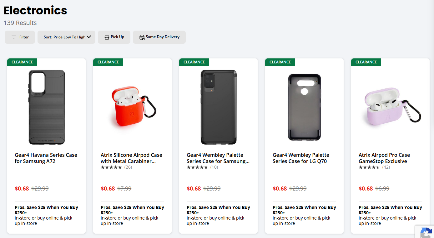Open the red Atrix Airpod Case image
This screenshot has width=434, height=238.
[133, 107]
